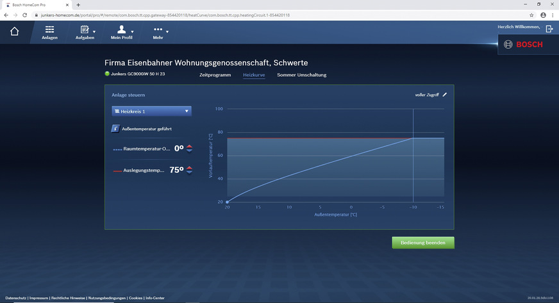Viewport: 559px width, 303px height.
Task: Click the heating curve start point at 20°C
Action: pyautogui.click(x=227, y=202)
